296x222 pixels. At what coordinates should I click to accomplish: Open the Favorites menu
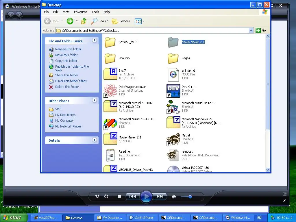pyautogui.click(x=80, y=12)
